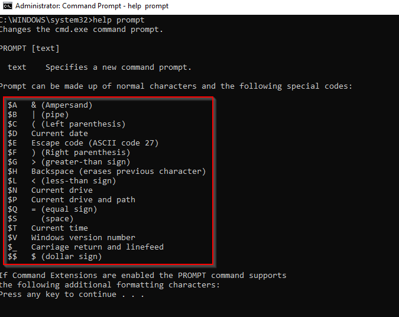The width and height of the screenshot is (399, 317).
Task: Click the Administrator: Command Prompt window title
Action: [92, 6]
